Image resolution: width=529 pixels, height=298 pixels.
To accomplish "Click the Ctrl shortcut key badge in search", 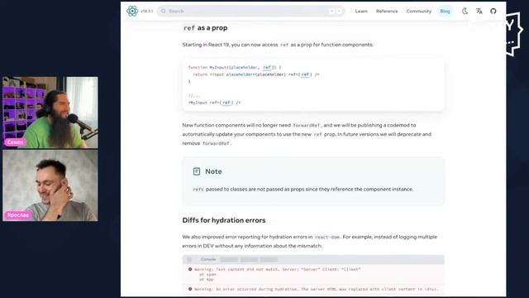I will coord(332,11).
